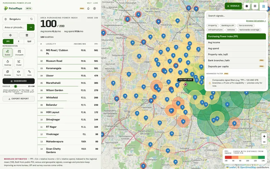
Task: Switch metric to PPI
Action: (x=8, y=42)
